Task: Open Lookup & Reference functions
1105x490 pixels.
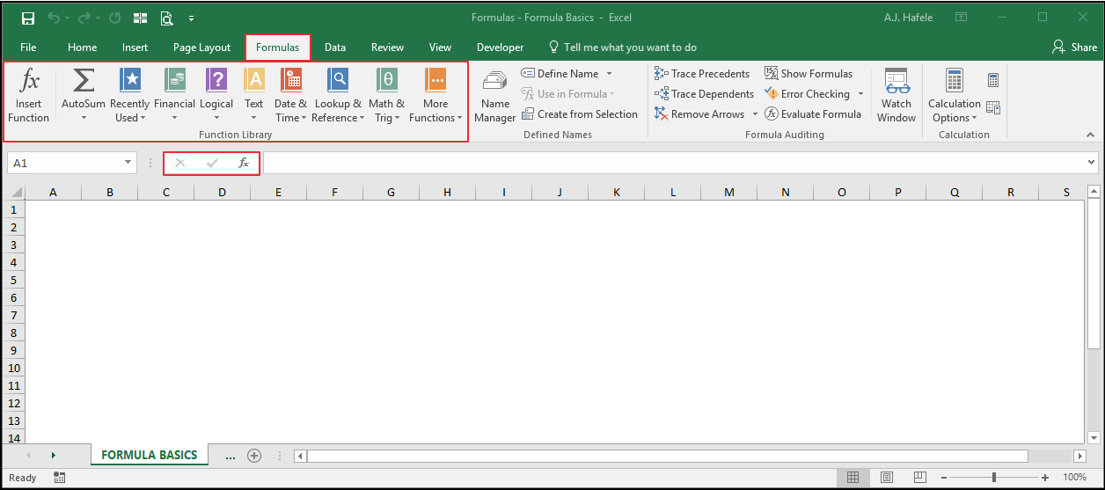Action: [x=338, y=97]
